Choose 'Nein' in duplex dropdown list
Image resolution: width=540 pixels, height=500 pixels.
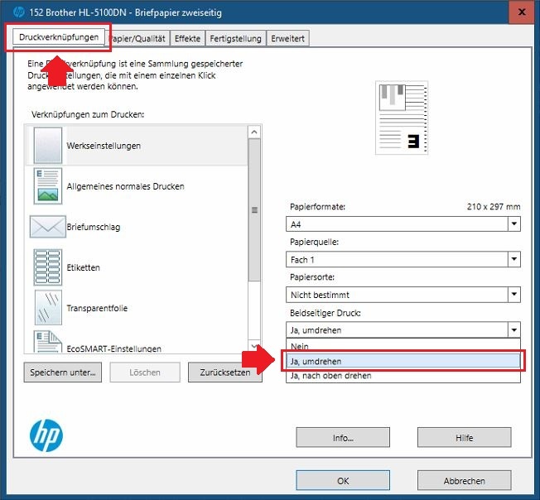pos(403,345)
